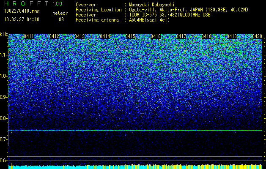Image resolution: width=266 pixels, height=169 pixels.
Task: Click time marker 0420
Action: tap(257, 36)
